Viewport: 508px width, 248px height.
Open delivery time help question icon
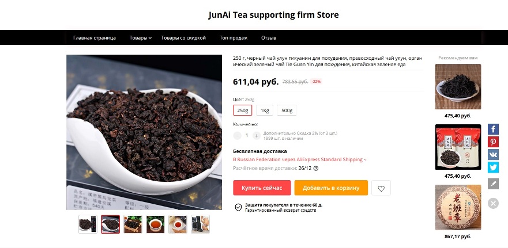(x=316, y=168)
